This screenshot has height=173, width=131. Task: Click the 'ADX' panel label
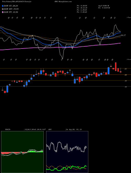click(x=50, y=129)
